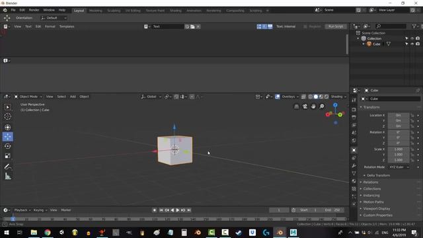
Task: Open text file folder icon in text editor
Action: (x=192, y=26)
